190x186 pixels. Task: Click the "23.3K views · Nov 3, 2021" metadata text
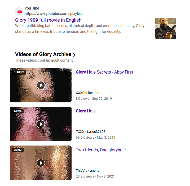click(95, 176)
